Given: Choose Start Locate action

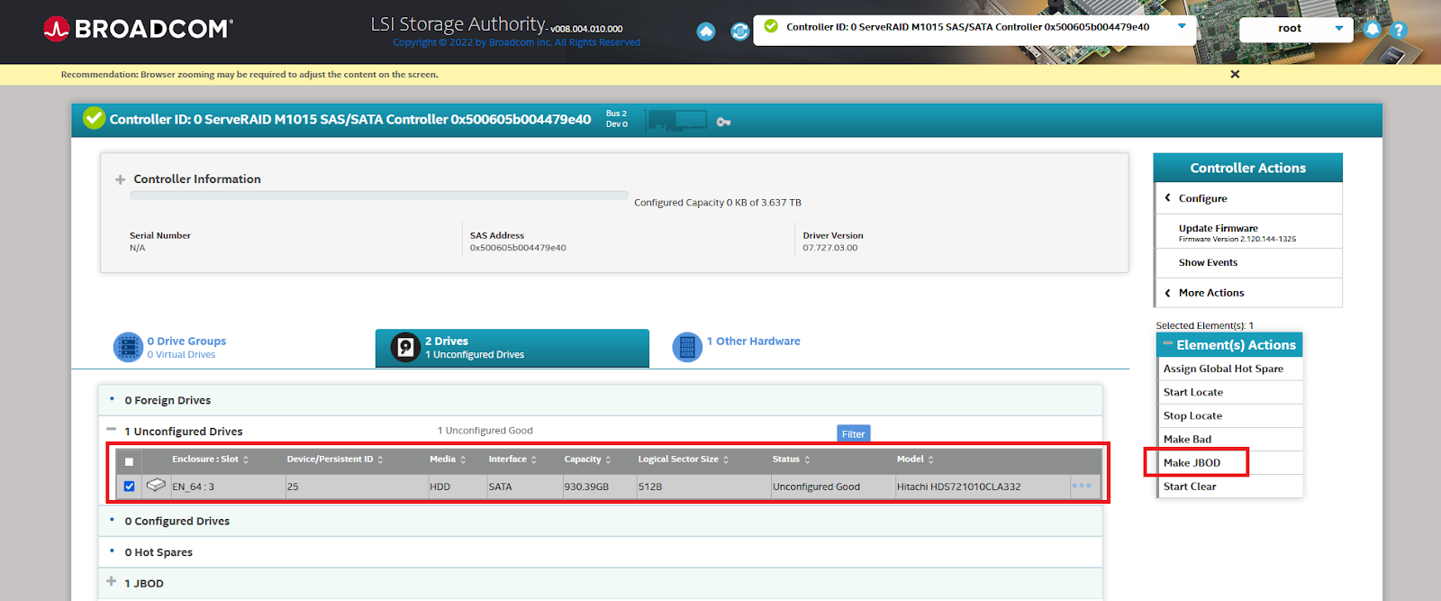Looking at the screenshot, I should click(x=1229, y=392).
